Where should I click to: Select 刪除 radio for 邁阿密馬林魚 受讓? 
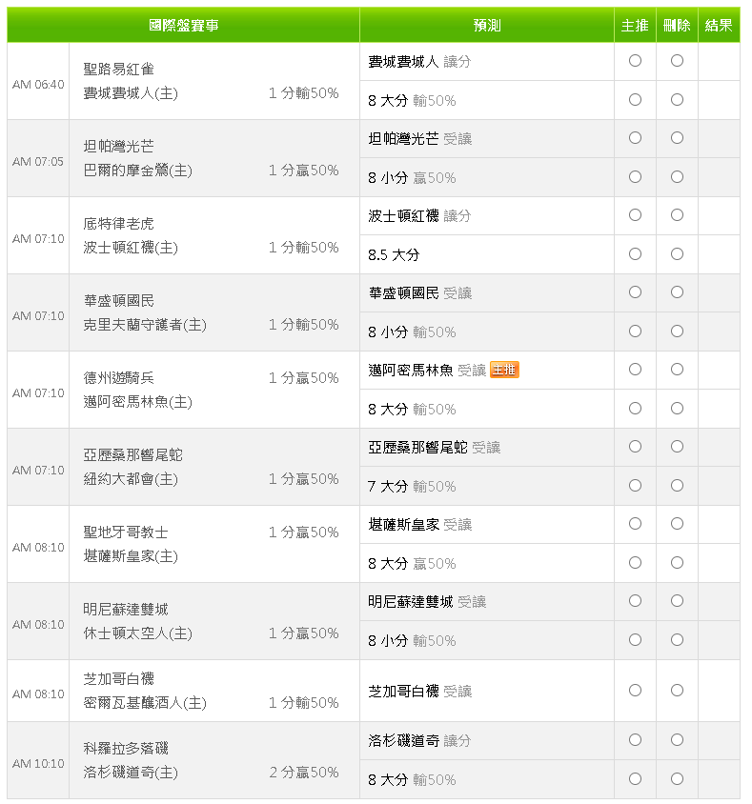(x=677, y=370)
